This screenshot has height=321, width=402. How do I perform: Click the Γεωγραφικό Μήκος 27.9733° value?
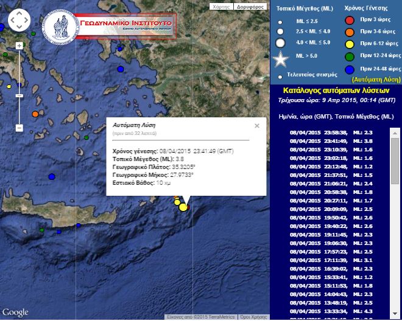(182, 175)
